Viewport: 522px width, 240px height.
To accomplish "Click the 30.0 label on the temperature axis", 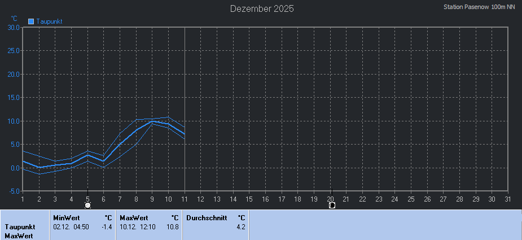I will coord(14,27).
